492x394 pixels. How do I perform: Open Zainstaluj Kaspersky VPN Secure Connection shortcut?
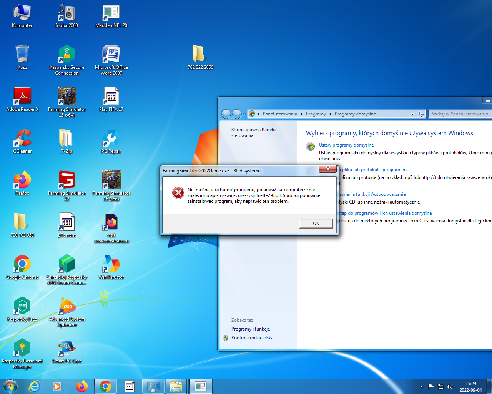66,270
